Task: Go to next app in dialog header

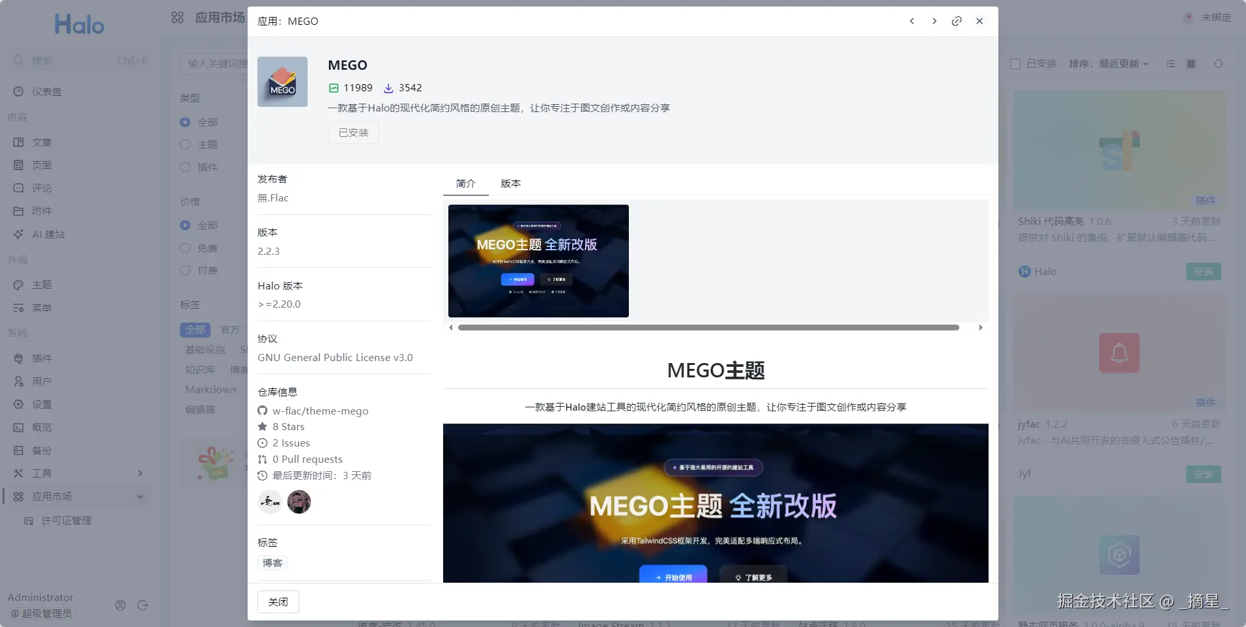Action: [935, 22]
